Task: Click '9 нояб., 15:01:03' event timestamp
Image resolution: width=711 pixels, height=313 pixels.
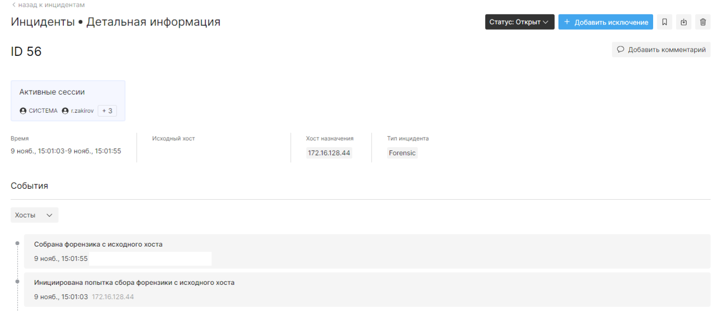Action: click(61, 297)
